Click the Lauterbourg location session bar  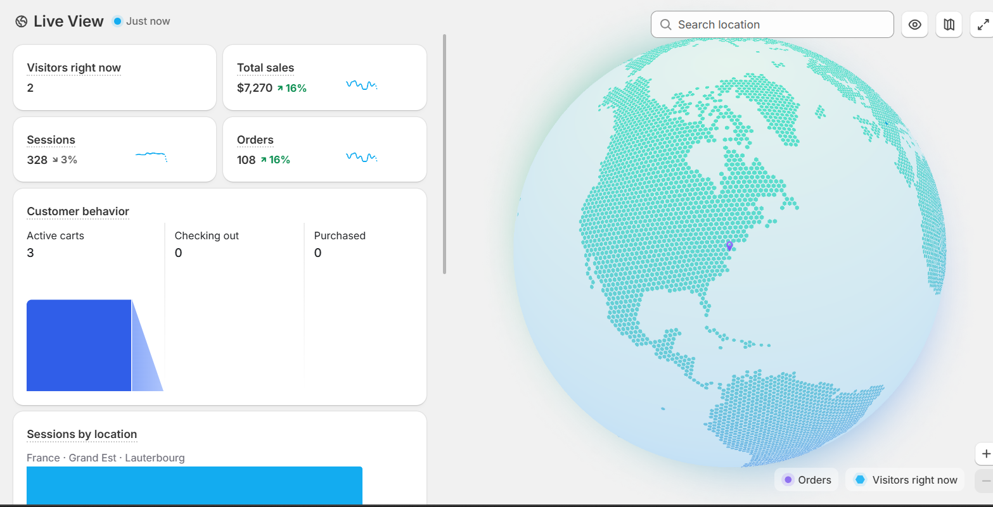[195, 485]
